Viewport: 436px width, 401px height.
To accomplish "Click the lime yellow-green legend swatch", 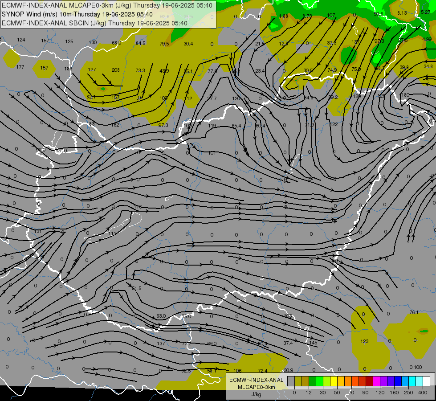I will 327,381.
